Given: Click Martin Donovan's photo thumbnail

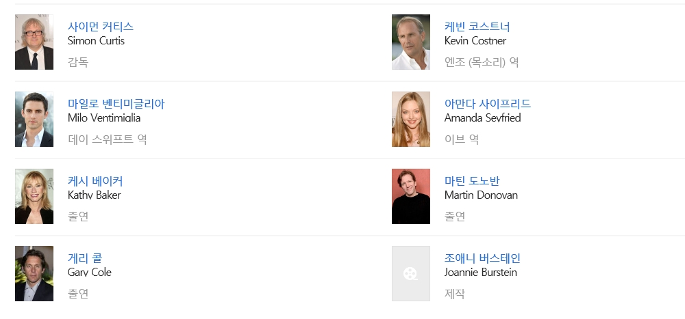Looking at the screenshot, I should tap(411, 197).
